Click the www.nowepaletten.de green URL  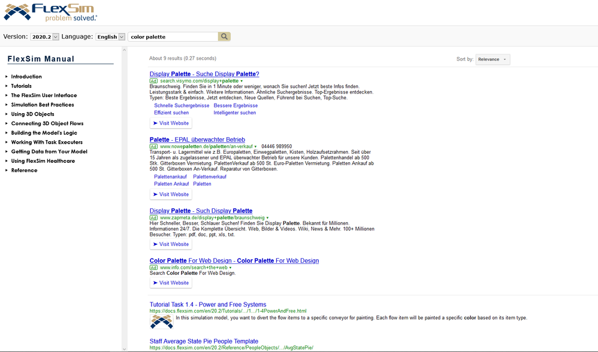click(206, 147)
